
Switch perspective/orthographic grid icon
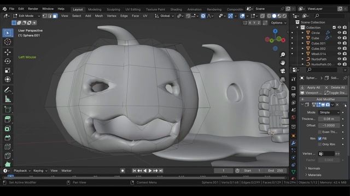point(283,79)
